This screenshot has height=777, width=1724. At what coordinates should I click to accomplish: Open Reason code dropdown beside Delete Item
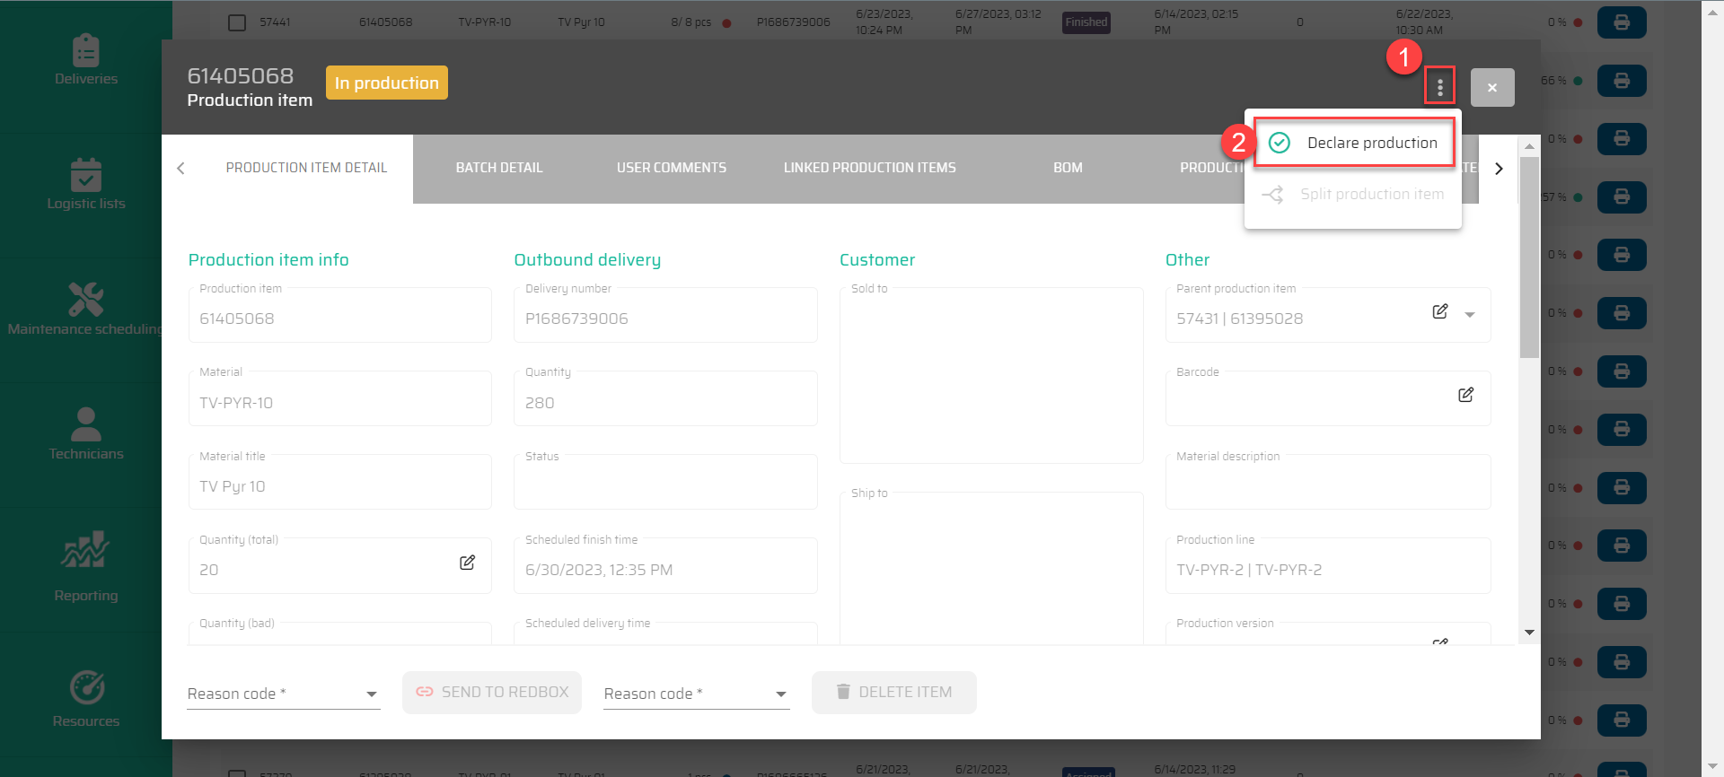[696, 694]
